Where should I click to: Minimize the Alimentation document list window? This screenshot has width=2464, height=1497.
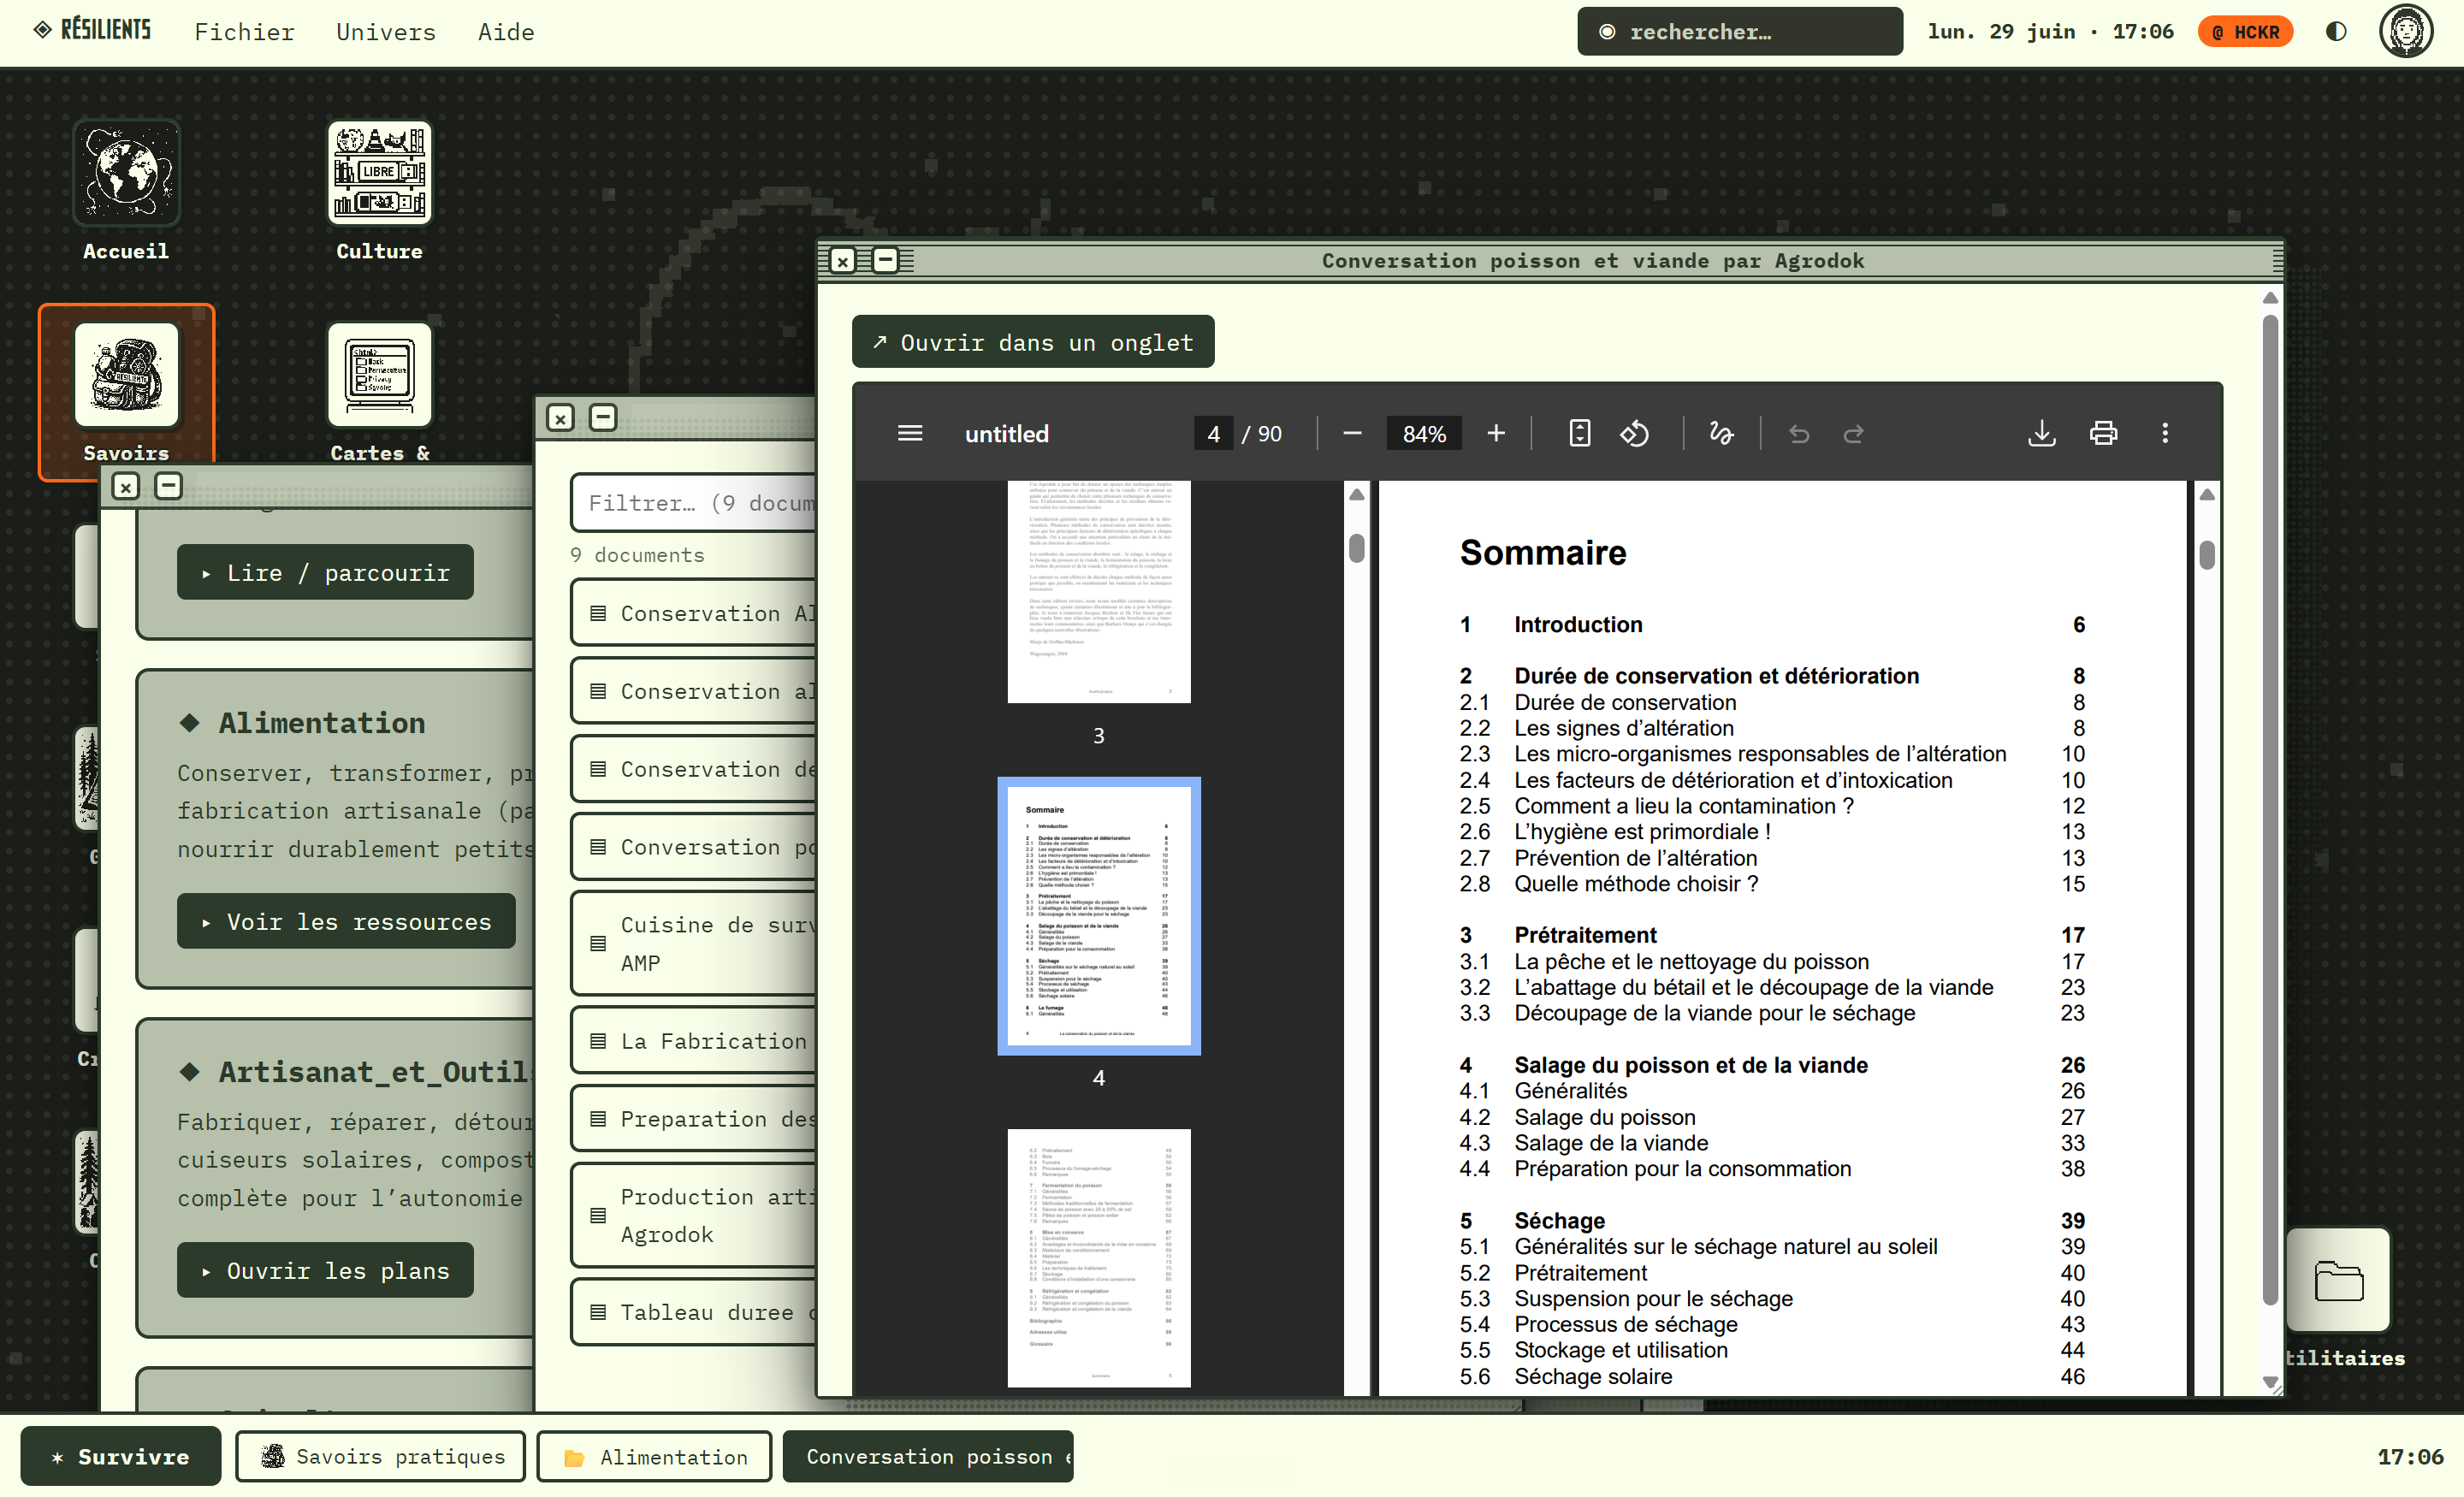(x=603, y=417)
